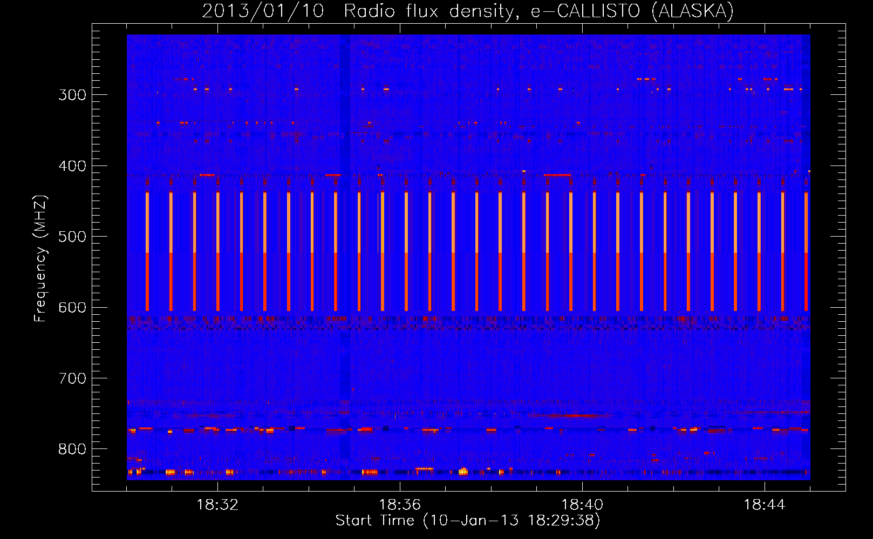This screenshot has height=539, width=873.
Task: Click the 800 frequency tick label
Action: point(72,450)
